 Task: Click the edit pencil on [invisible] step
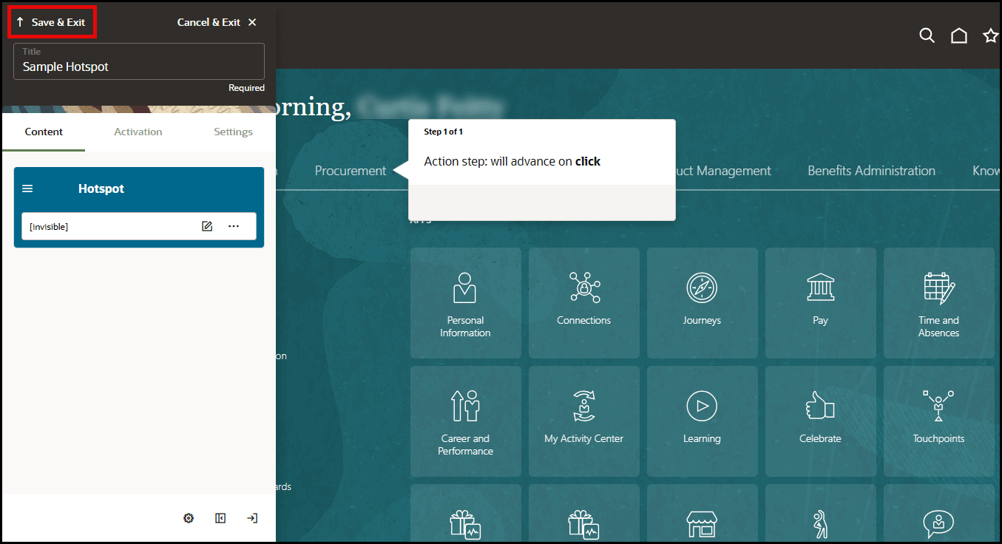207,226
